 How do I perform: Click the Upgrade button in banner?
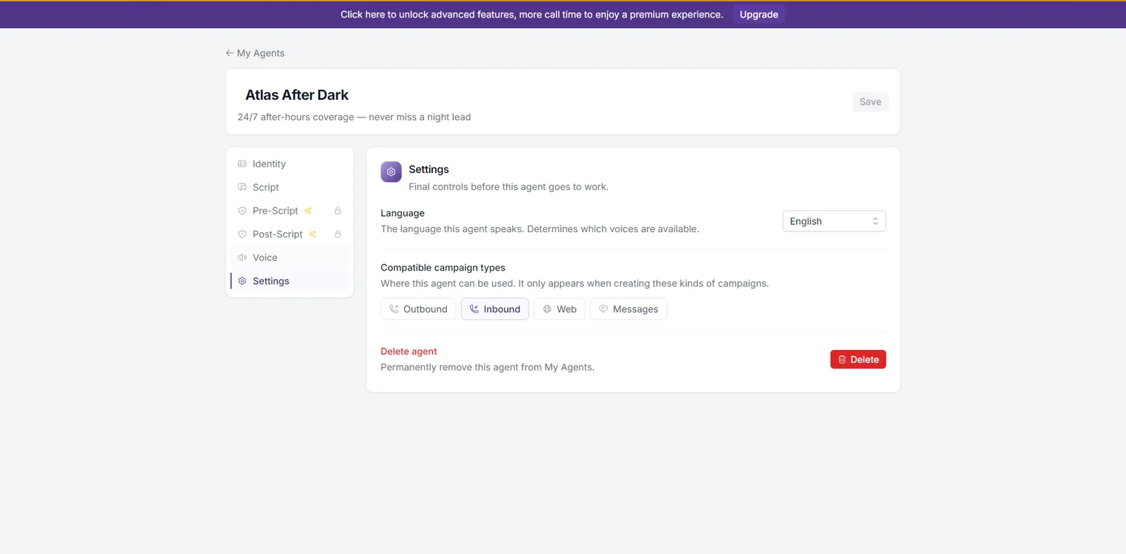pos(759,15)
